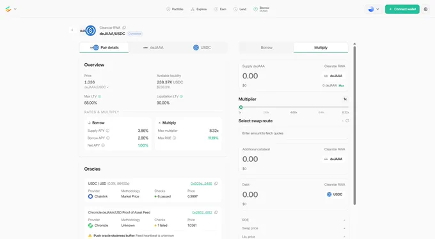Viewport: 435px width, 239px height.
Task: Click the '1 failed' checks status
Action: [x=161, y=226]
